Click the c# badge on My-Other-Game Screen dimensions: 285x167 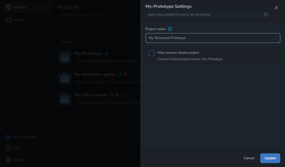pos(125,95)
